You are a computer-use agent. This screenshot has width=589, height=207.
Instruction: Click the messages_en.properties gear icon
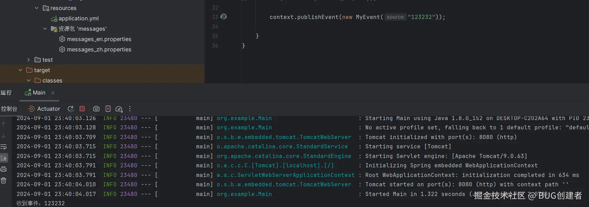pyautogui.click(x=62, y=39)
